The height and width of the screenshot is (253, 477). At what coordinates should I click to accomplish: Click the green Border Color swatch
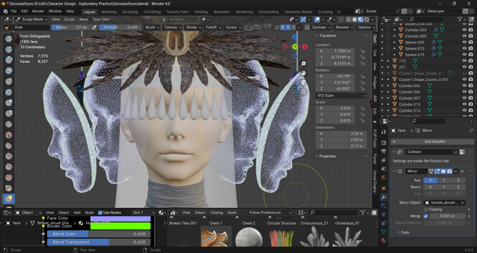pos(121,226)
